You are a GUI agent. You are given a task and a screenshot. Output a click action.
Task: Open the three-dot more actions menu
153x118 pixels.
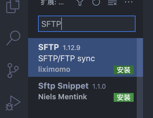(x=129, y=2)
